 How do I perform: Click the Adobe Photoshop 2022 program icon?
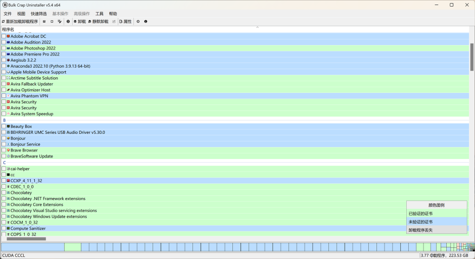pos(9,48)
